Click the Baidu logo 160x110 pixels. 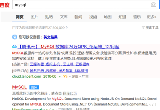coord(5,5)
